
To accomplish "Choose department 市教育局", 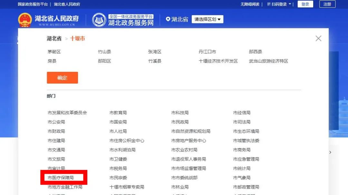I will pyautogui.click(x=118, y=113).
